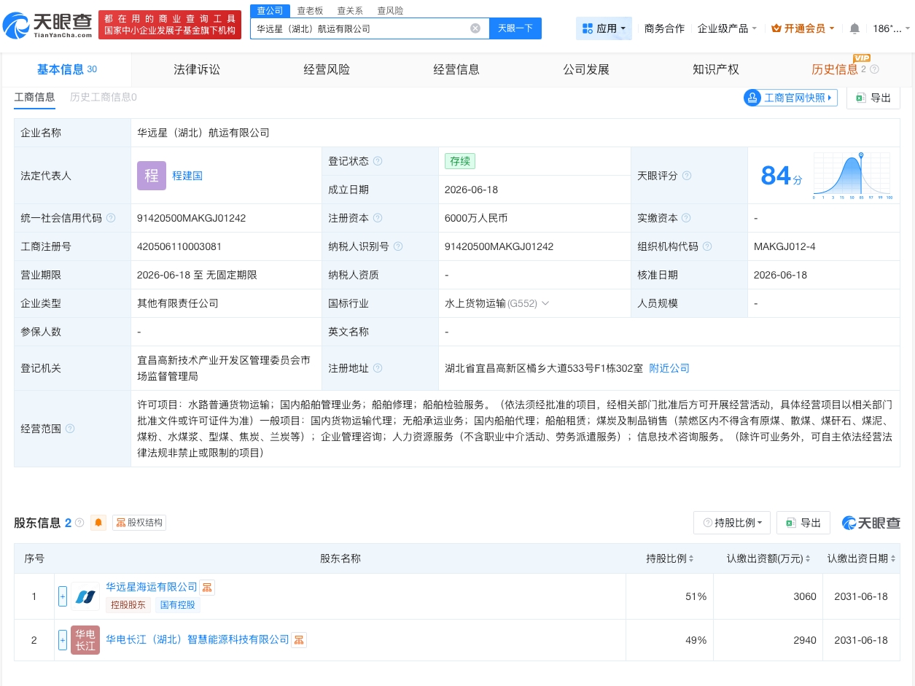Viewport: 915px width, 686px height.
Task: Click the help icon beside 股东信息 heading
Action: (x=79, y=523)
